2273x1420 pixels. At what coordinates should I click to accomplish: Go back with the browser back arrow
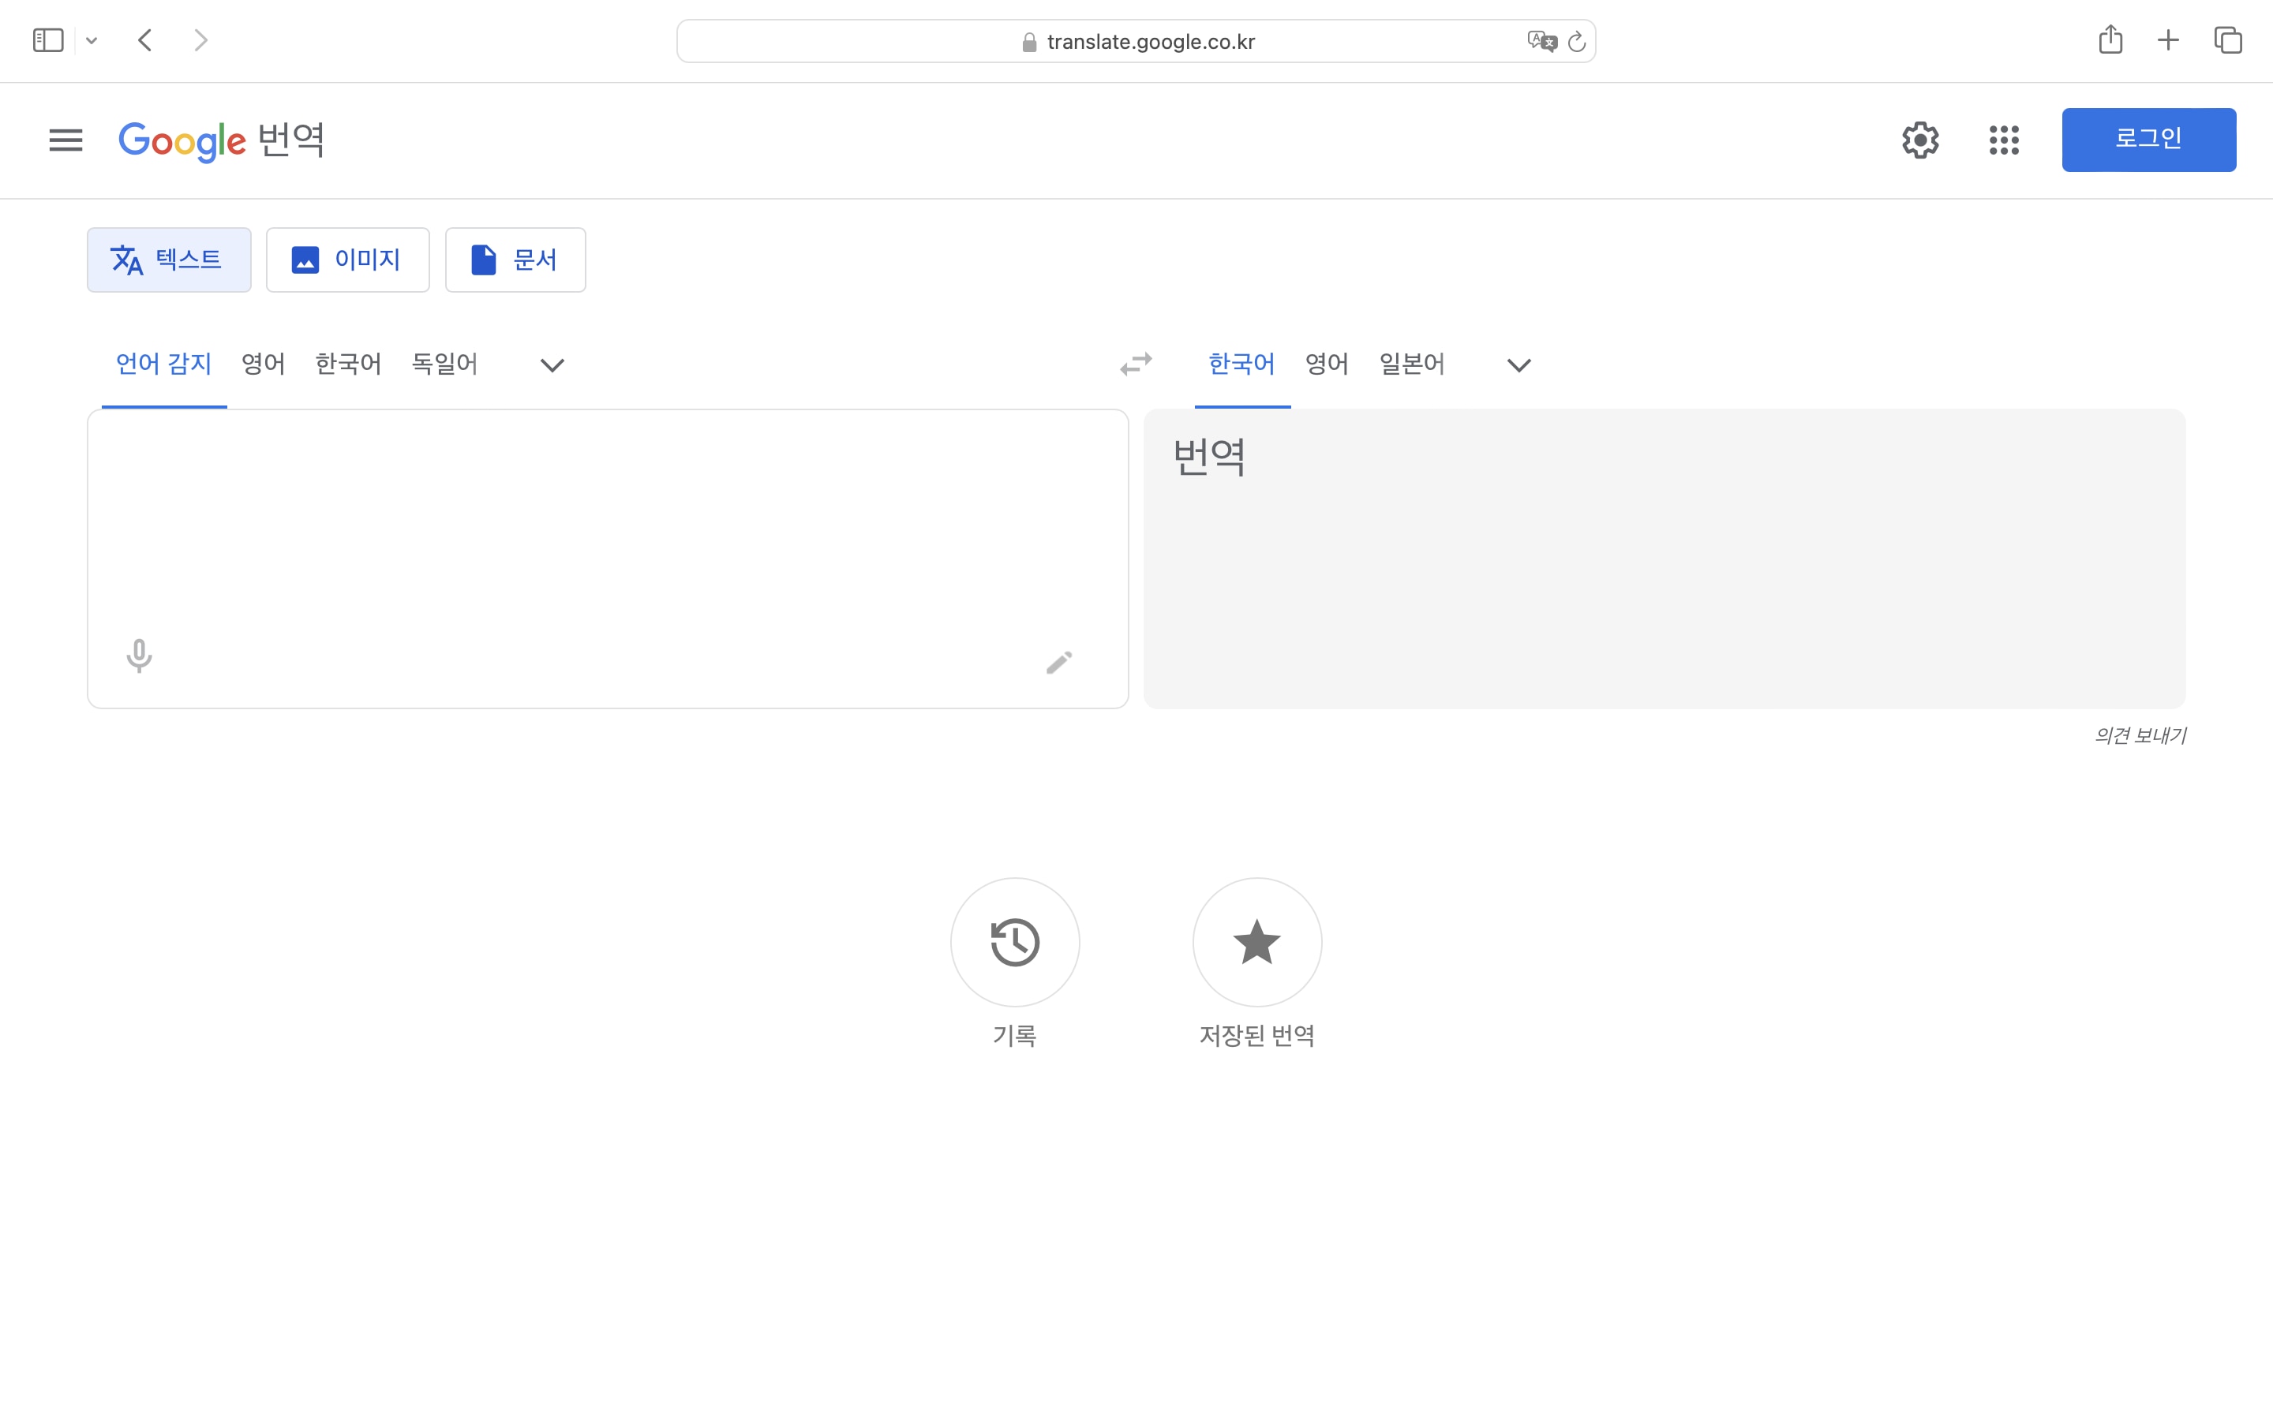click(144, 40)
